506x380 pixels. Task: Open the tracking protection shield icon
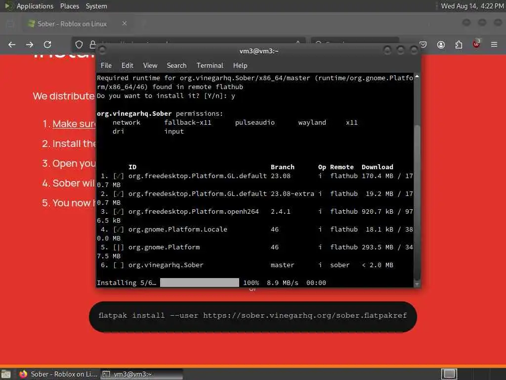[79, 45]
